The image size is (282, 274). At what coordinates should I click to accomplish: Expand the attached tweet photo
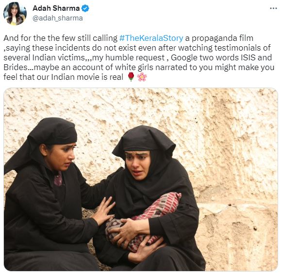coord(141,179)
